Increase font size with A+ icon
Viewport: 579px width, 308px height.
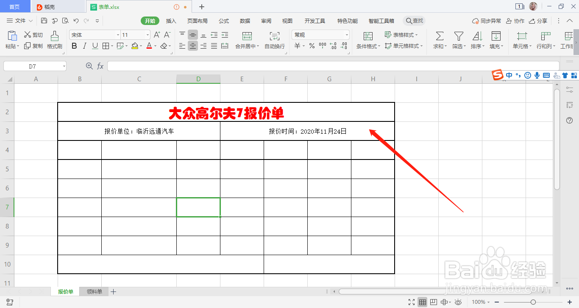[157, 35]
